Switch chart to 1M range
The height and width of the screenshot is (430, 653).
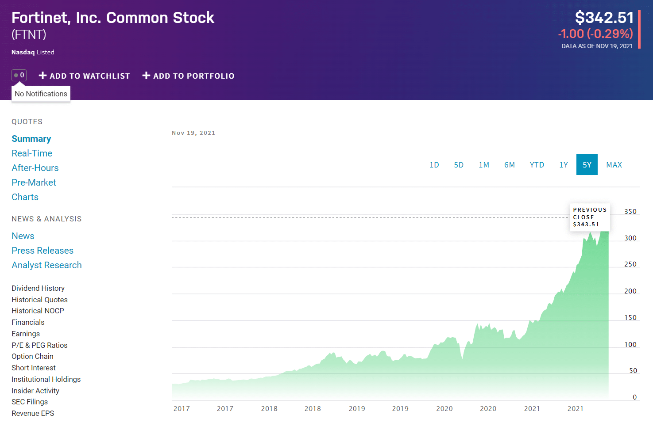(x=484, y=165)
